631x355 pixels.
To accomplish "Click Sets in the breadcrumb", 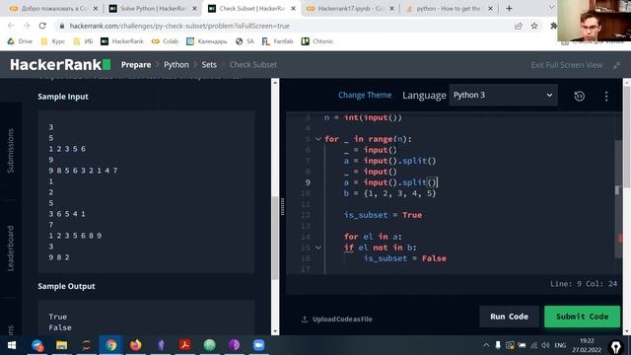I will click(209, 65).
